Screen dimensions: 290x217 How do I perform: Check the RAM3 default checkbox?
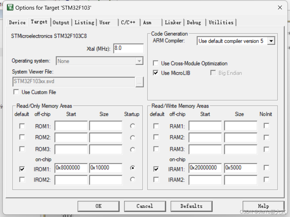156,149
